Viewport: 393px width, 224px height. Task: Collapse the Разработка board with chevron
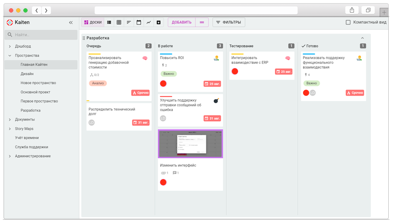click(x=363, y=38)
